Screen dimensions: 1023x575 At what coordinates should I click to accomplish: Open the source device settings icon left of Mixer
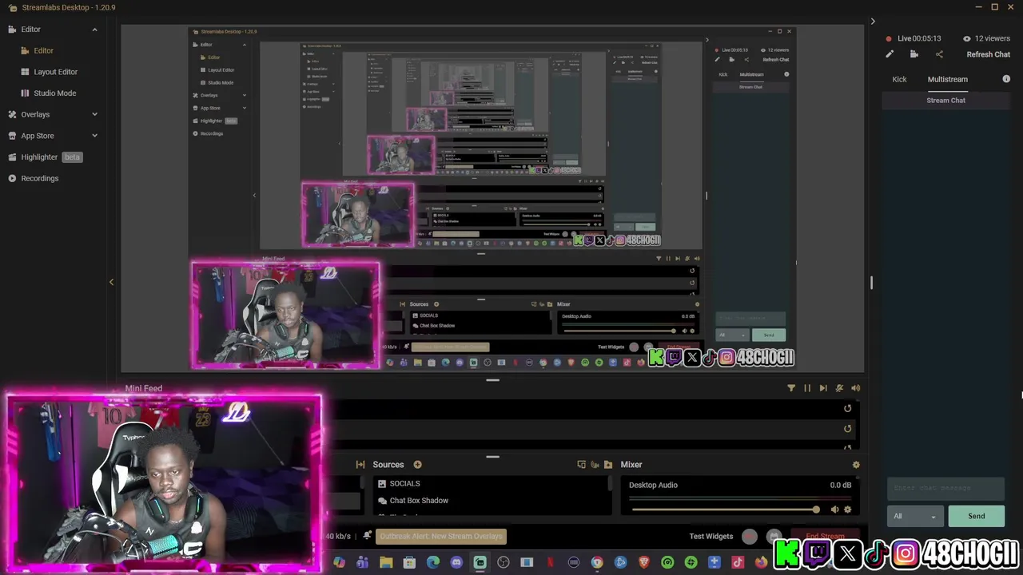(581, 465)
